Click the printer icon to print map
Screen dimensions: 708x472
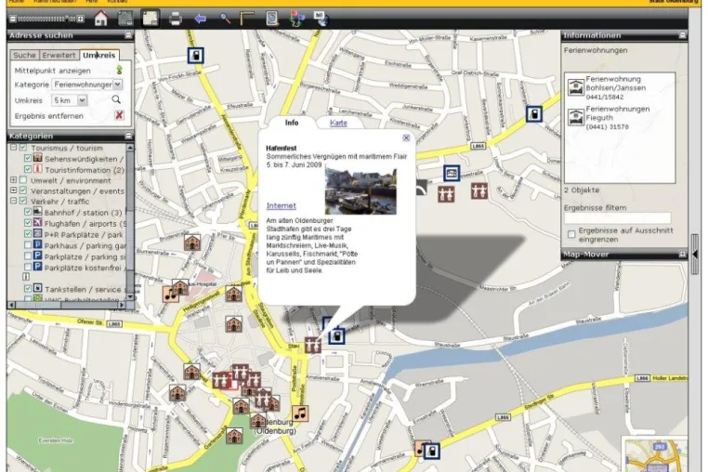[176, 19]
